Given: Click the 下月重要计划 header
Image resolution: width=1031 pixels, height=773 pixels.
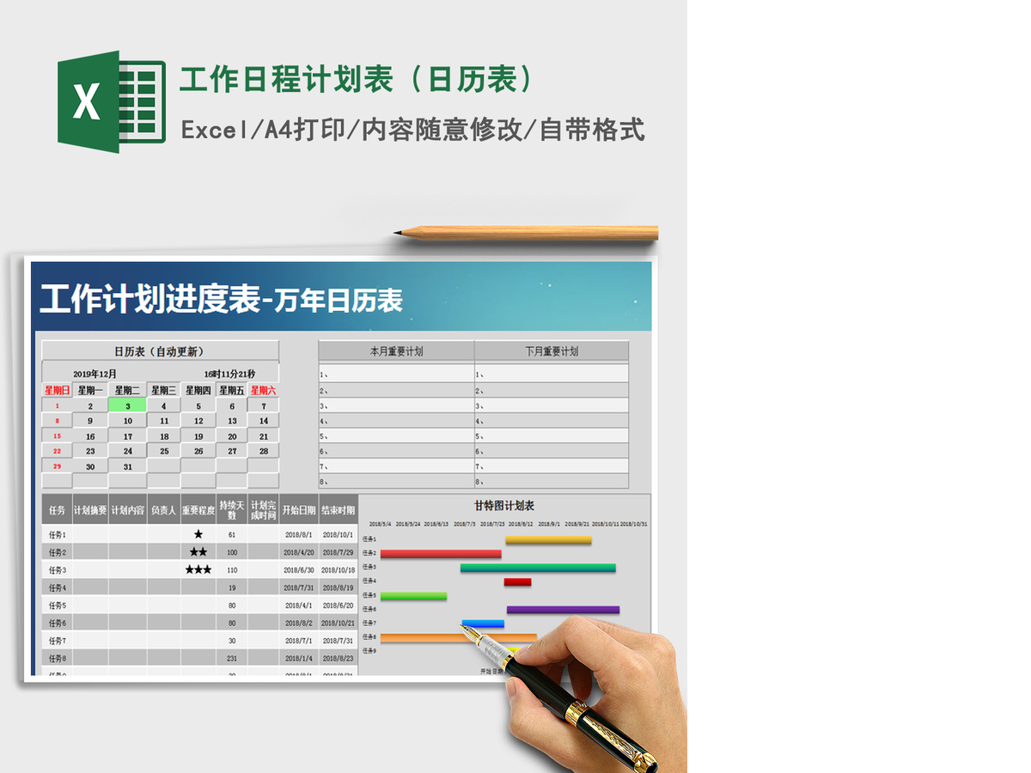Looking at the screenshot, I should [x=552, y=351].
